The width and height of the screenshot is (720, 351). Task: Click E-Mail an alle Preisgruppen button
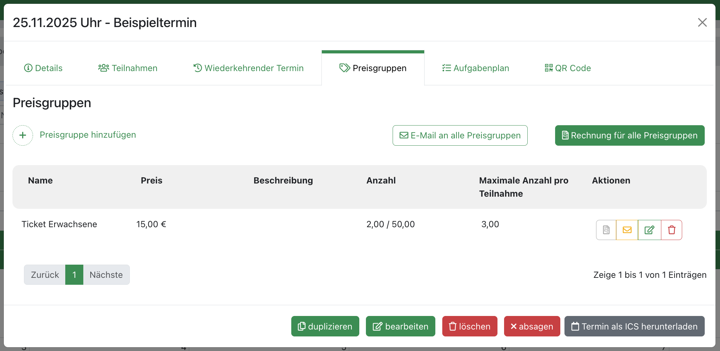click(460, 135)
